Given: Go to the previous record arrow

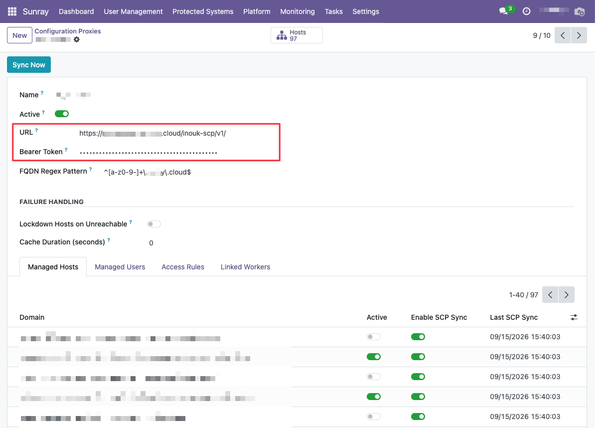Looking at the screenshot, I should [x=563, y=35].
